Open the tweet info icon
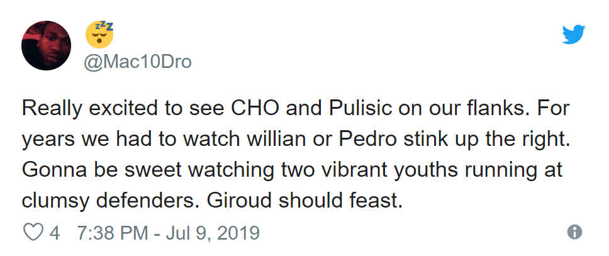The width and height of the screenshot is (609, 256). click(x=574, y=232)
